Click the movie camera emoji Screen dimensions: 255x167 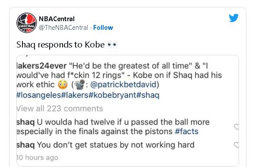click(x=80, y=85)
